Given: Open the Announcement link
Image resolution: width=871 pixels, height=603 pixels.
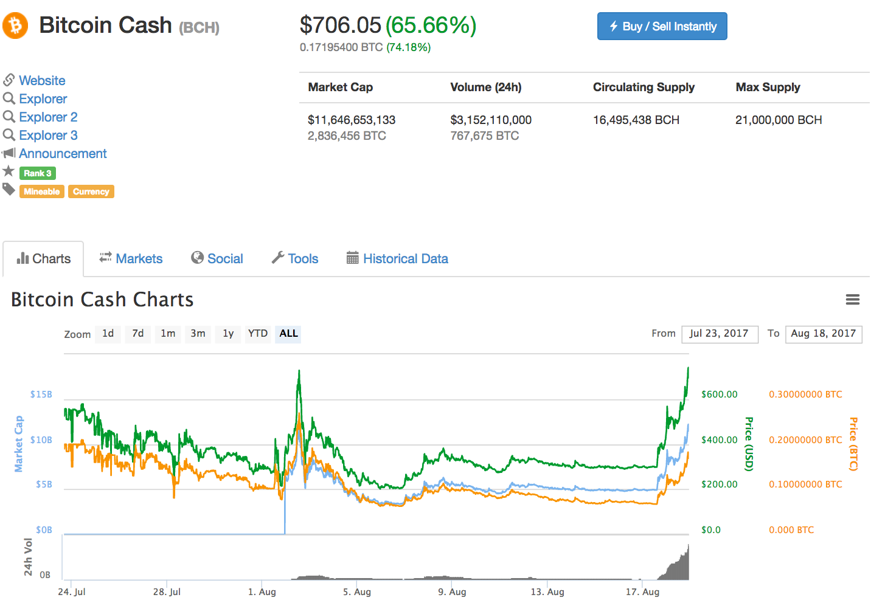Looking at the screenshot, I should [63, 153].
